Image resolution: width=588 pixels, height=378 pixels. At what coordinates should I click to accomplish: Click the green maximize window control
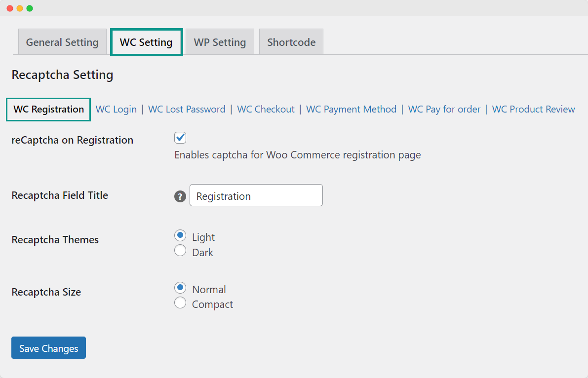pyautogui.click(x=31, y=8)
